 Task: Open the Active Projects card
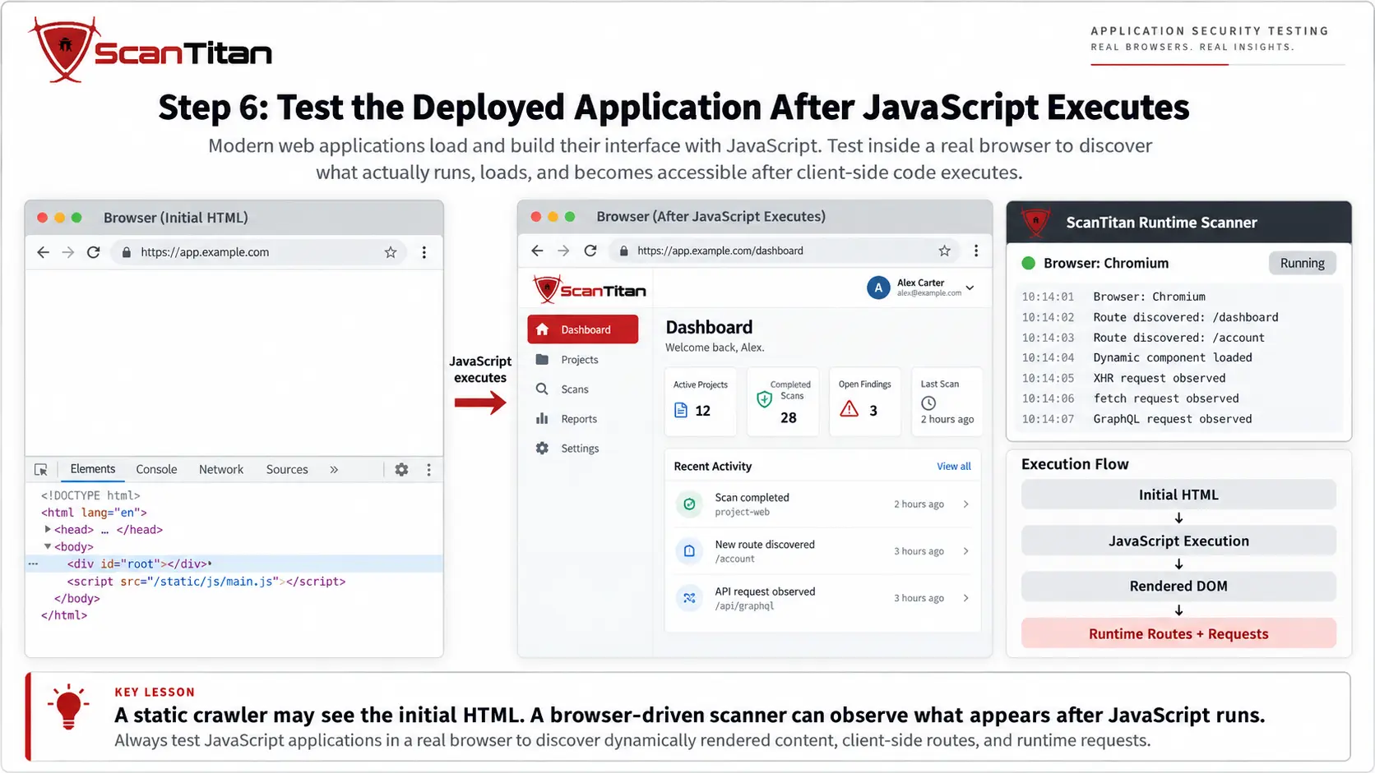pos(701,401)
